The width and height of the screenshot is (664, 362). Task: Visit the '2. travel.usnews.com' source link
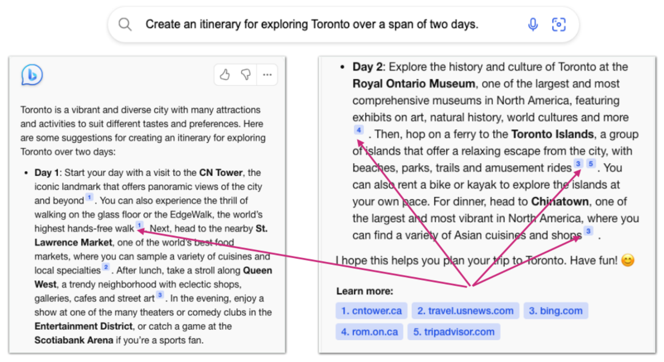tap(465, 311)
